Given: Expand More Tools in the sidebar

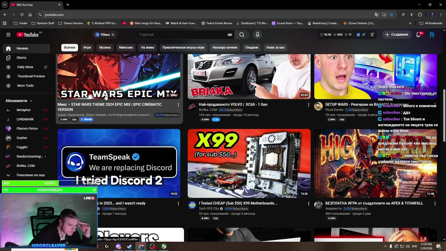Looking at the screenshot, I should click(x=26, y=85).
